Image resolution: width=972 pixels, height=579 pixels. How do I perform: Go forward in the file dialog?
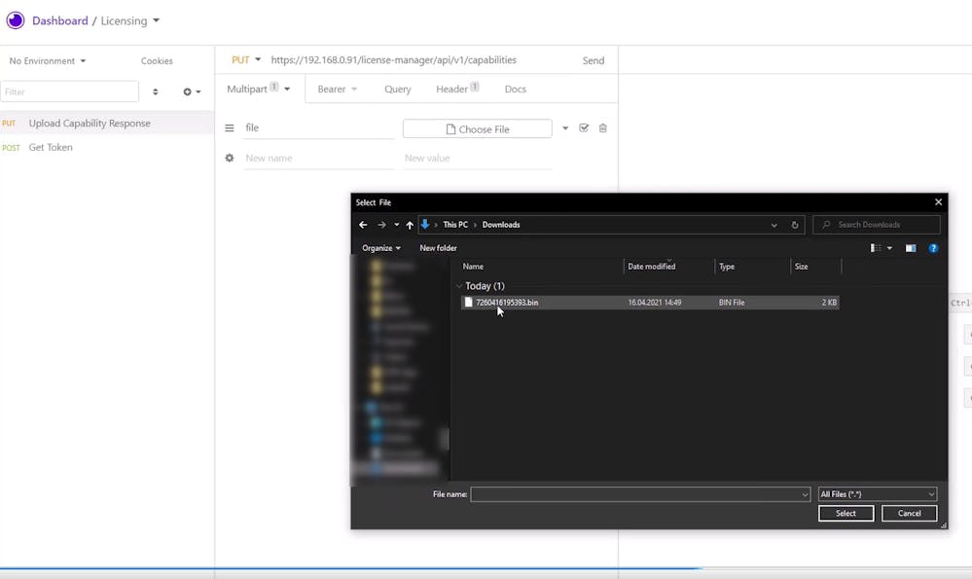381,225
